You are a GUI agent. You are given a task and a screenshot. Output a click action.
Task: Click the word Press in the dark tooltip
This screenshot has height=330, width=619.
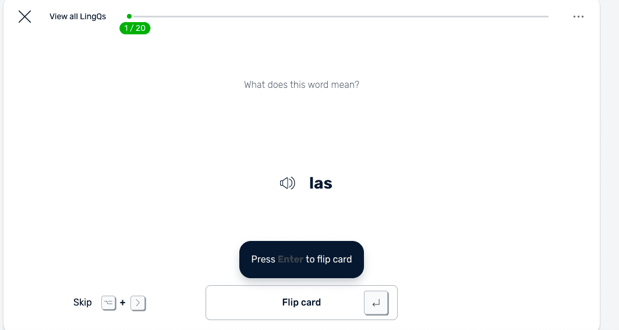pos(263,260)
